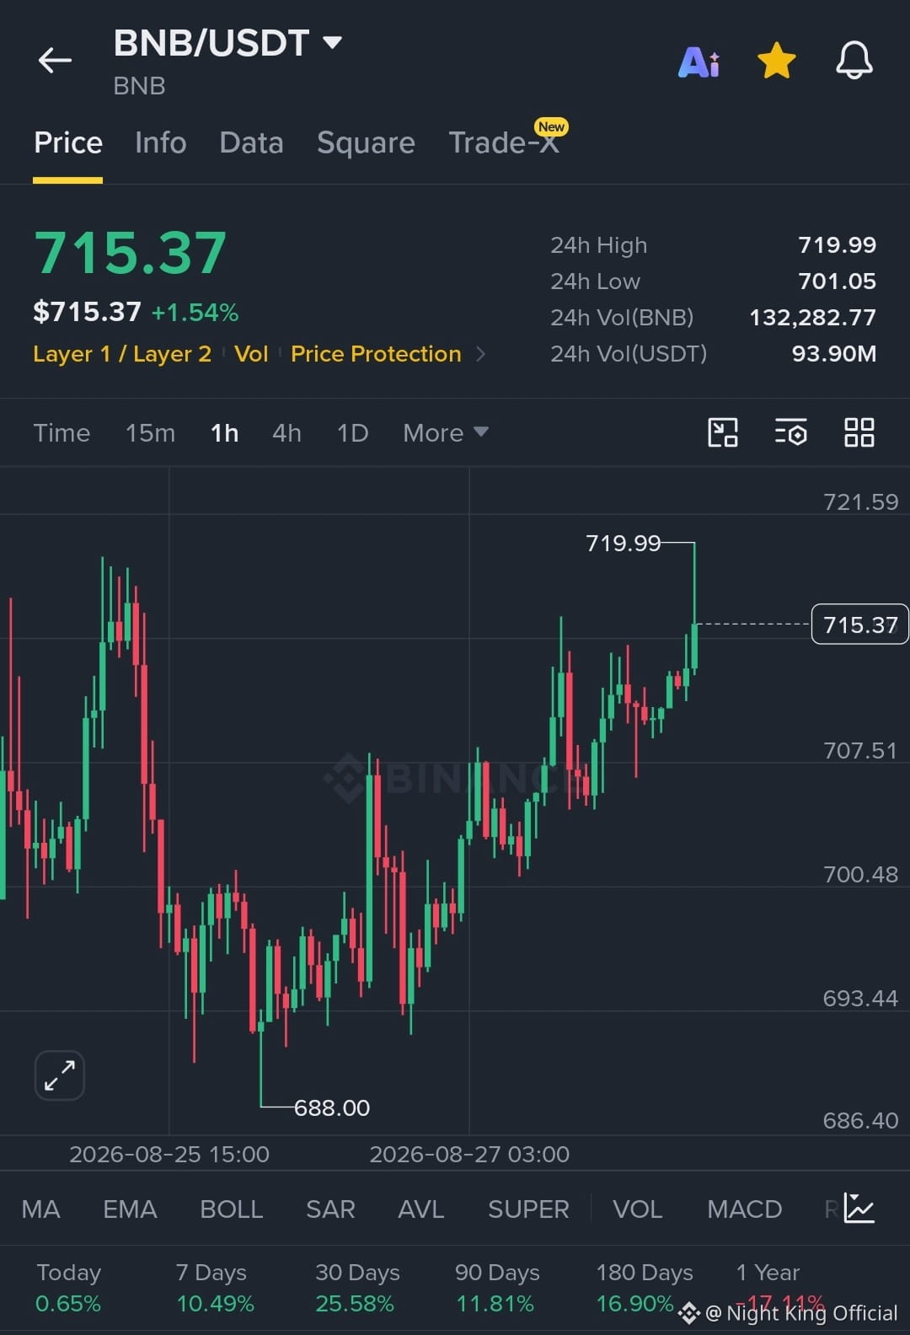Image resolution: width=910 pixels, height=1335 pixels.
Task: Expand the More timeframes dropdown
Action: click(x=446, y=433)
